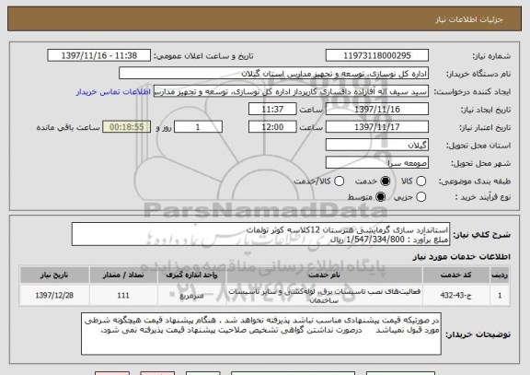This screenshot has height=375, width=530.
Task: Click the نوع فرآیند خرید label
Action: coord(483,197)
